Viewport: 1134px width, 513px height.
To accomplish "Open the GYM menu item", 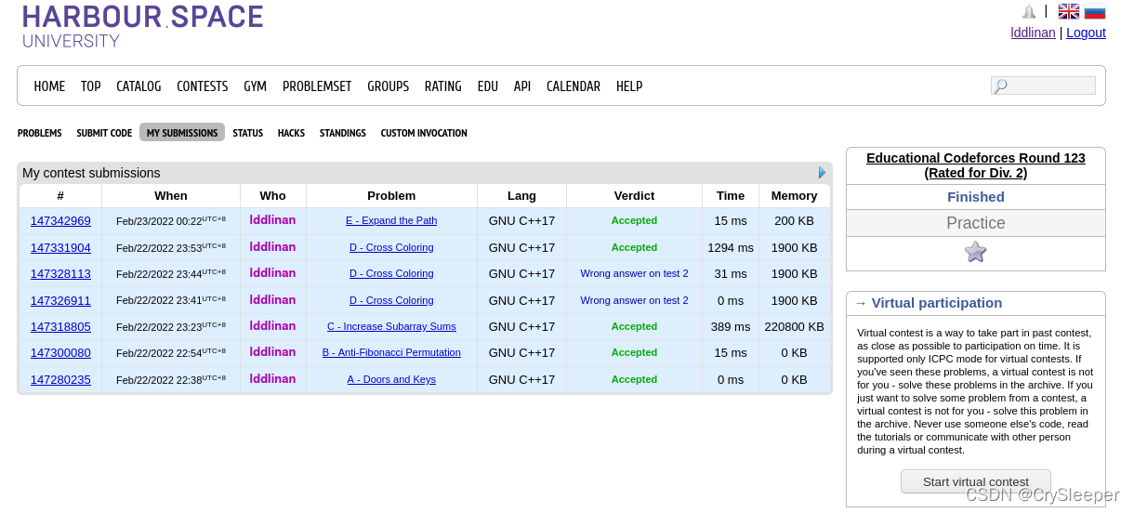I will (256, 86).
